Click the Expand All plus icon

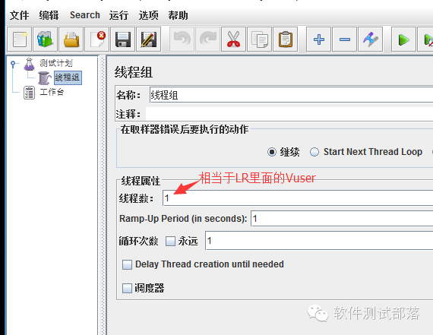coord(319,40)
